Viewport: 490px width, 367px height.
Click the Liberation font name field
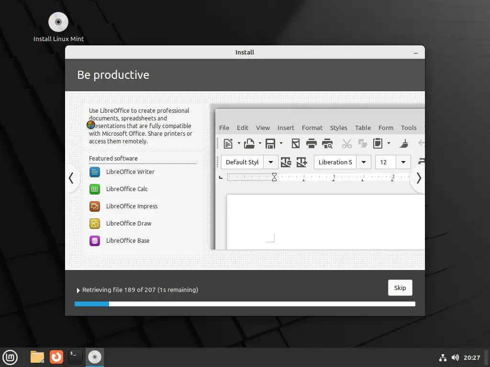coord(335,162)
